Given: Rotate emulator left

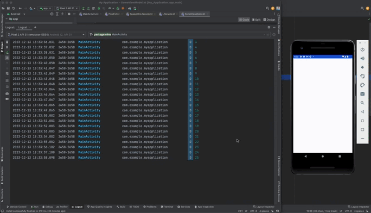Looking at the screenshot, I should pos(362,76).
